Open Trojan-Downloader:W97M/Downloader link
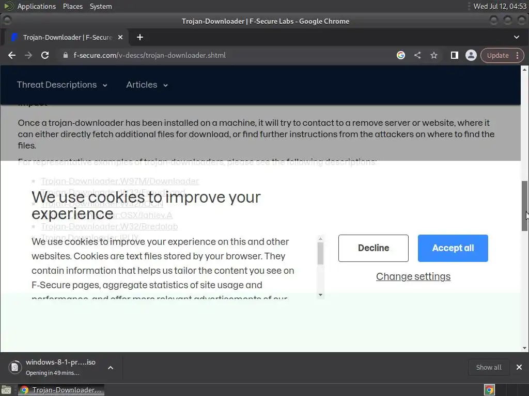Screen dimensions: 529x396 point(120,181)
